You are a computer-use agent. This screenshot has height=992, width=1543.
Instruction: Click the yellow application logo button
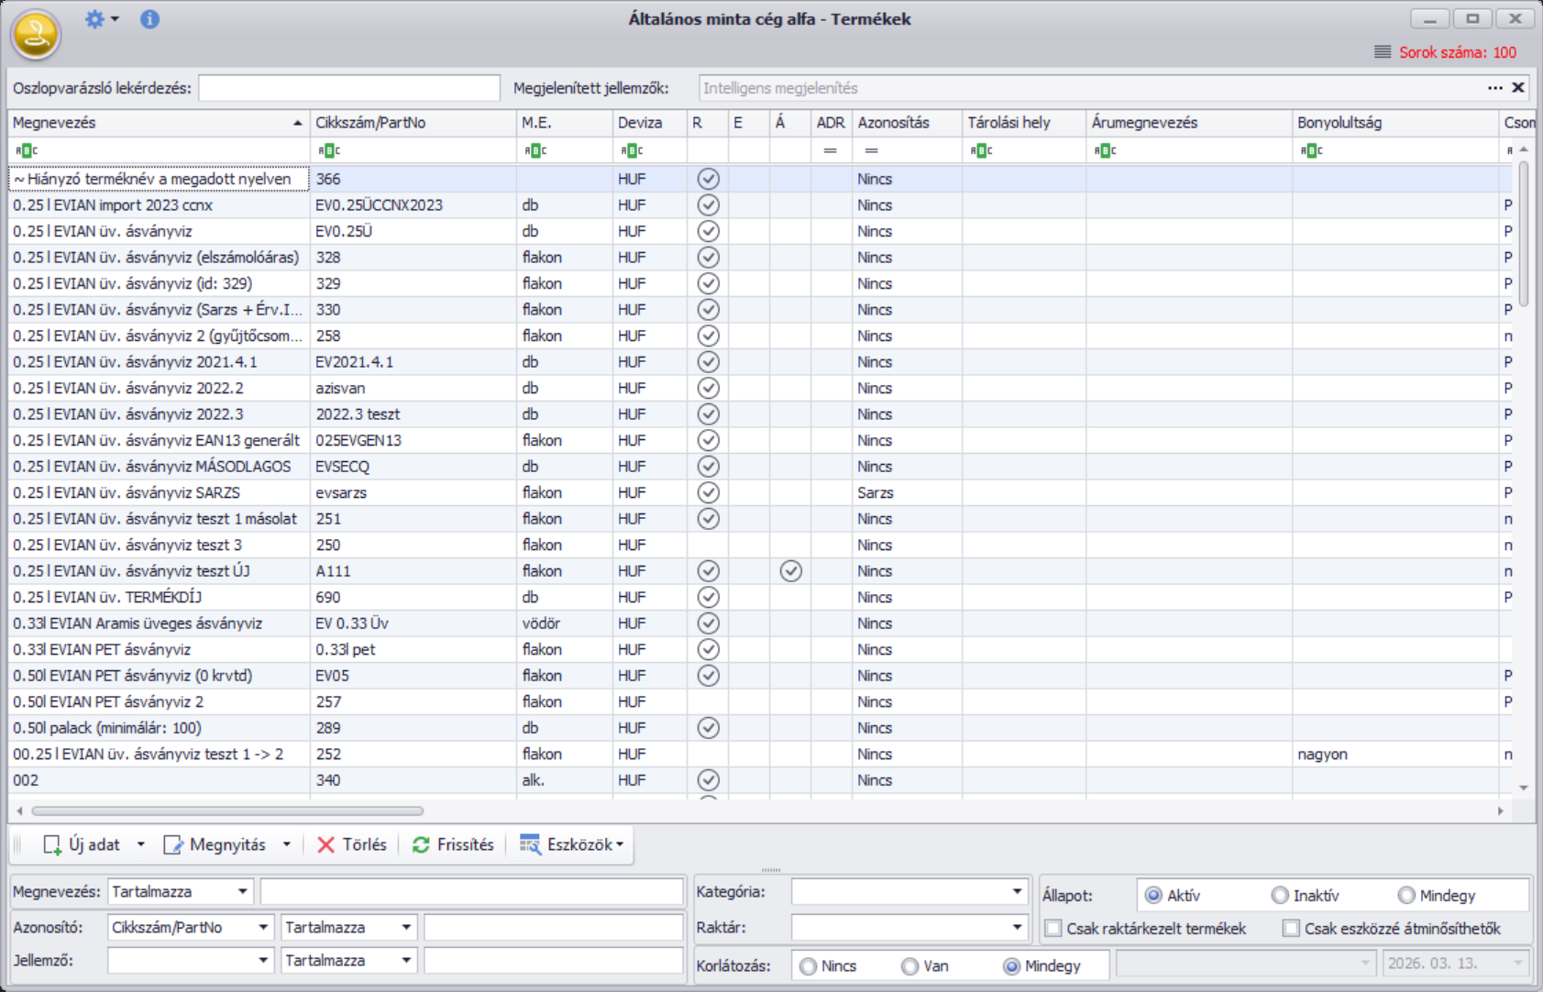coord(36,35)
